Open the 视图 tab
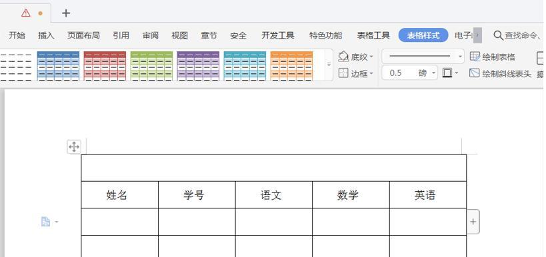The image size is (546, 257). [180, 35]
